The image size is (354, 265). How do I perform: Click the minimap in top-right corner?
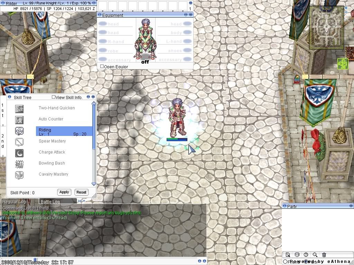tap(326, 28)
